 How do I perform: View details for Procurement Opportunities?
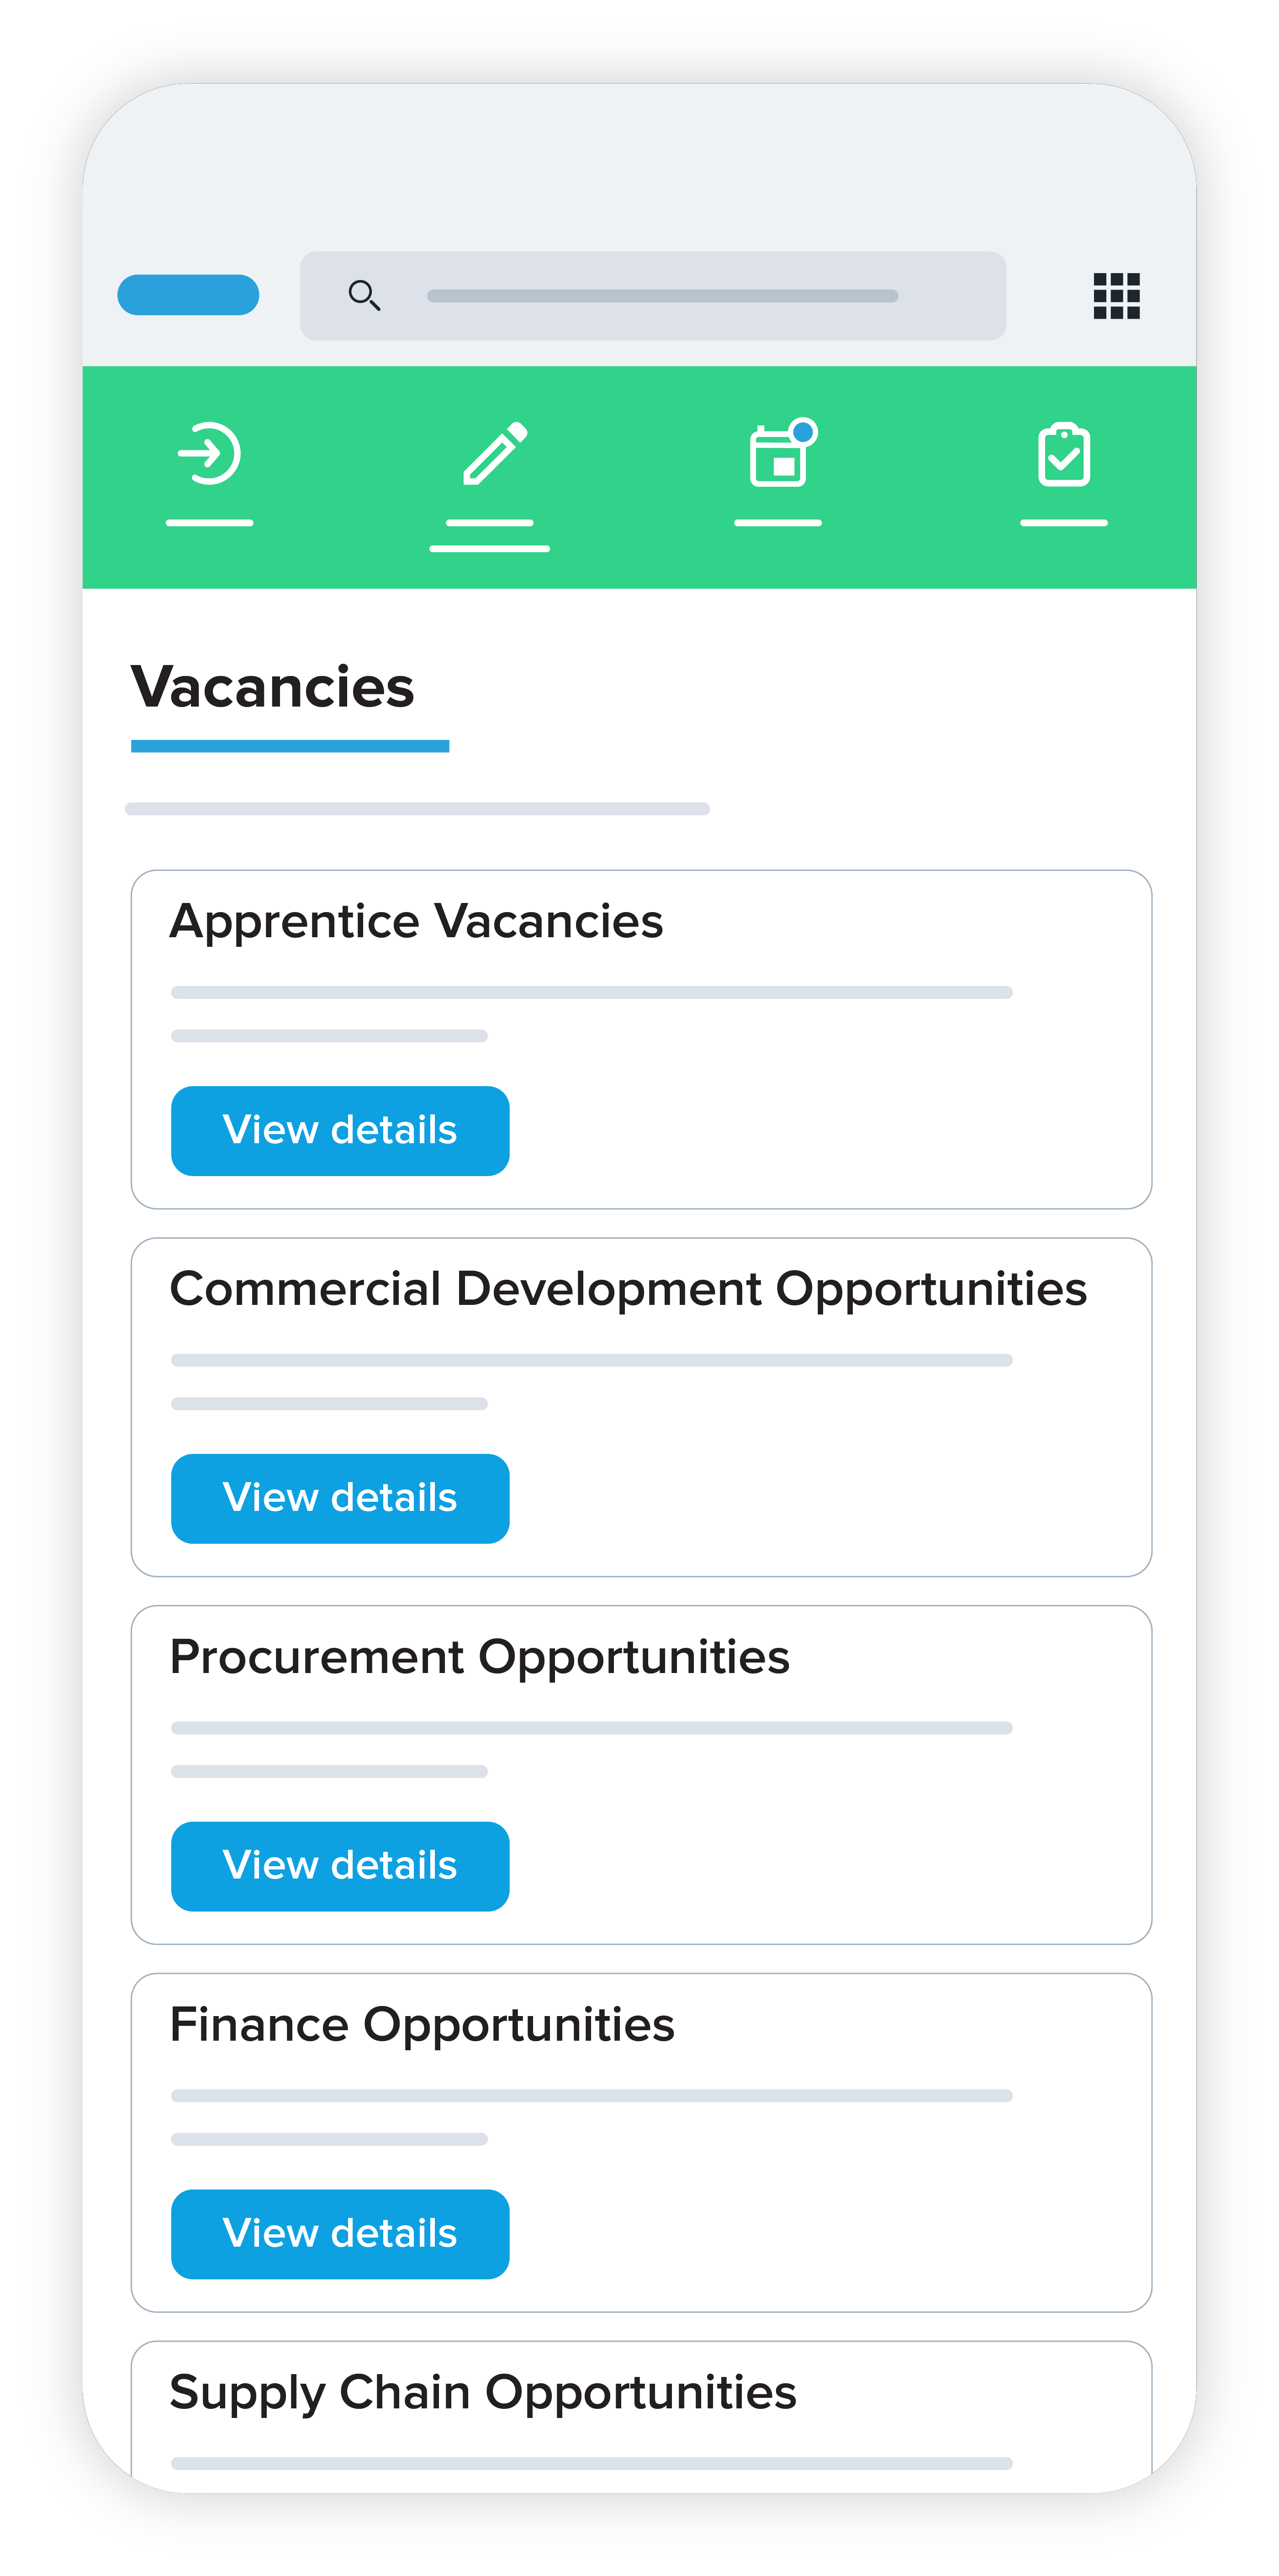pyautogui.click(x=340, y=1866)
